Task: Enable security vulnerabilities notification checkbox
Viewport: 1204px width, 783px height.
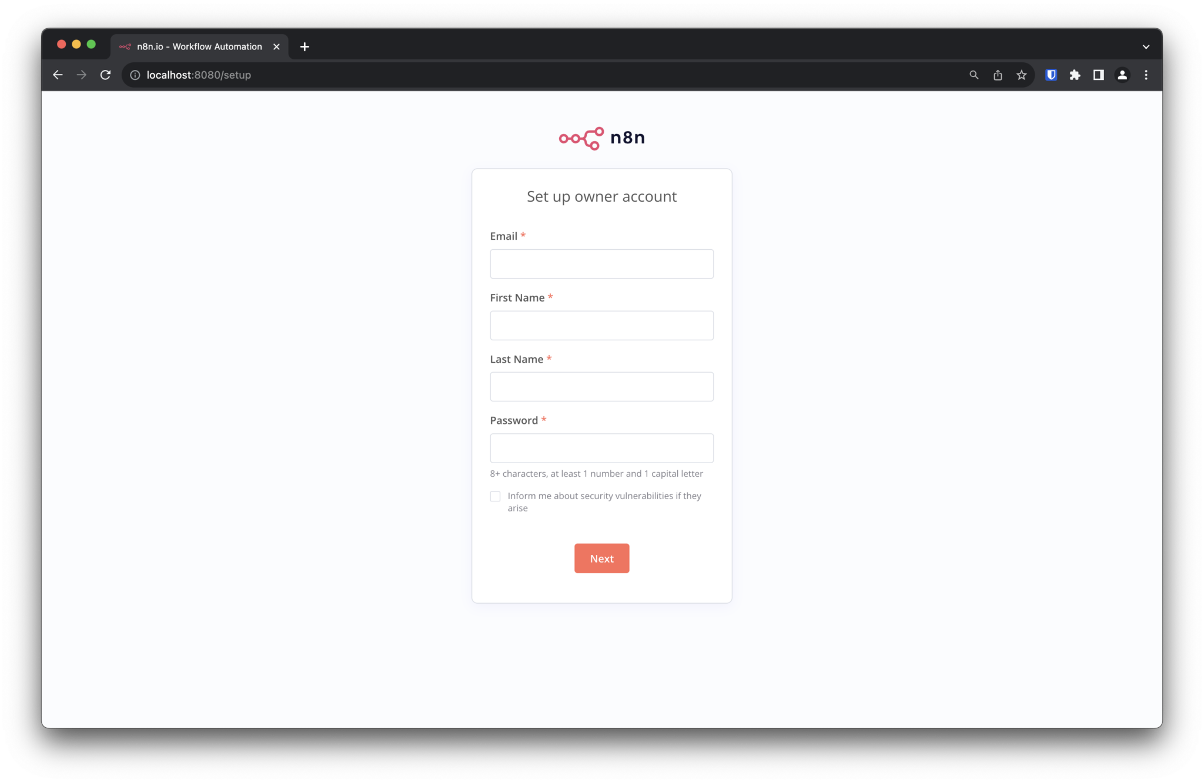Action: click(x=495, y=496)
